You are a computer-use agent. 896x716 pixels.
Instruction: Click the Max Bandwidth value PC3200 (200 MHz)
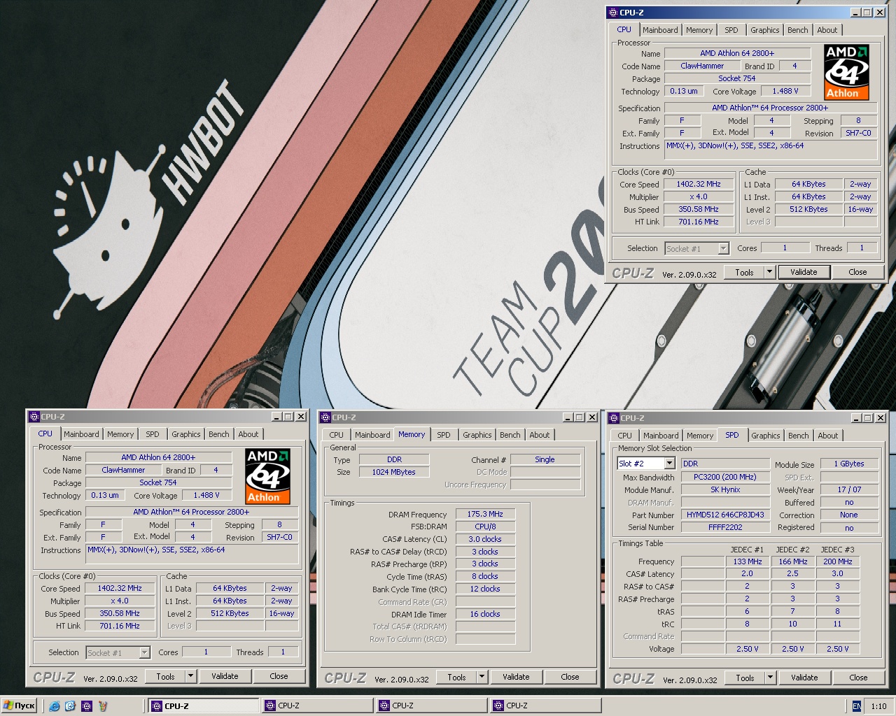(x=725, y=477)
